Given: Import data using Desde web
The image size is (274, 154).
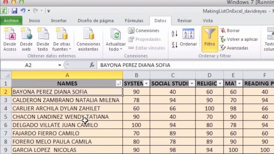Looking at the screenshot, I should coord(26,39).
